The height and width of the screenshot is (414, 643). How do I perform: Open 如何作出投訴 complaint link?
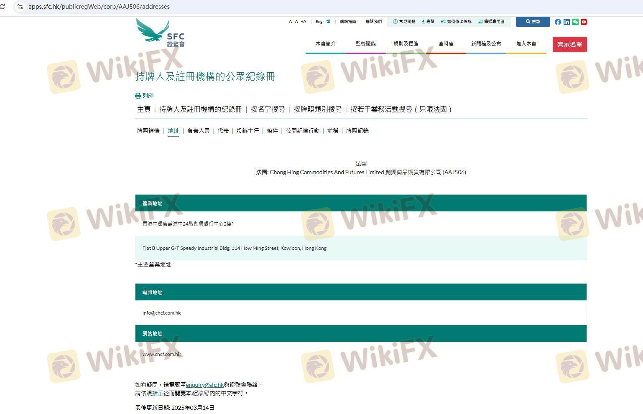456,22
